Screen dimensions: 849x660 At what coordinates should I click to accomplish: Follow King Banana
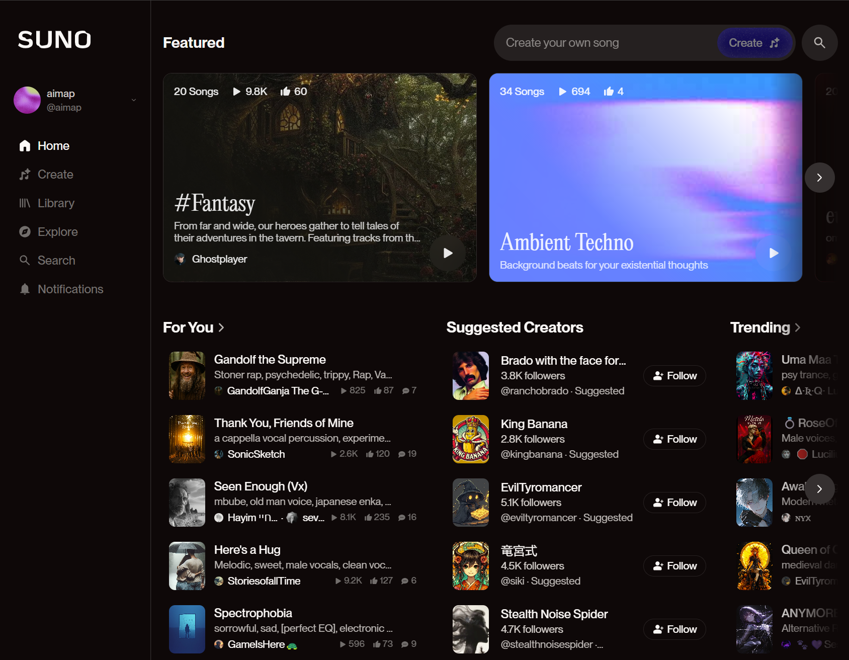coord(674,439)
